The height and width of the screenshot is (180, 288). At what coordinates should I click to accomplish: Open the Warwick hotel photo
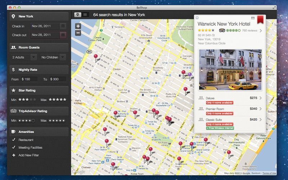point(230,69)
